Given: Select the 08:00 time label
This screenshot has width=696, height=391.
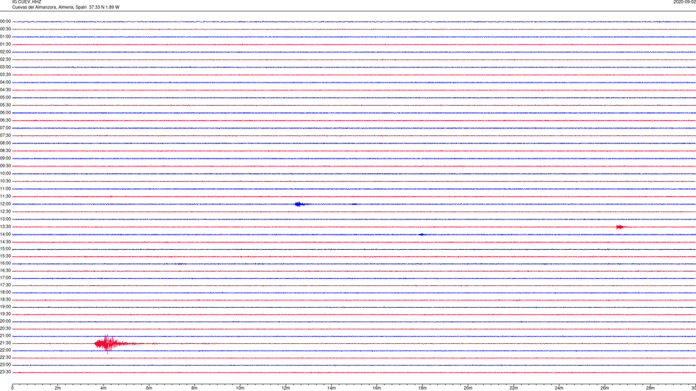Looking at the screenshot, I should click(x=5, y=143).
